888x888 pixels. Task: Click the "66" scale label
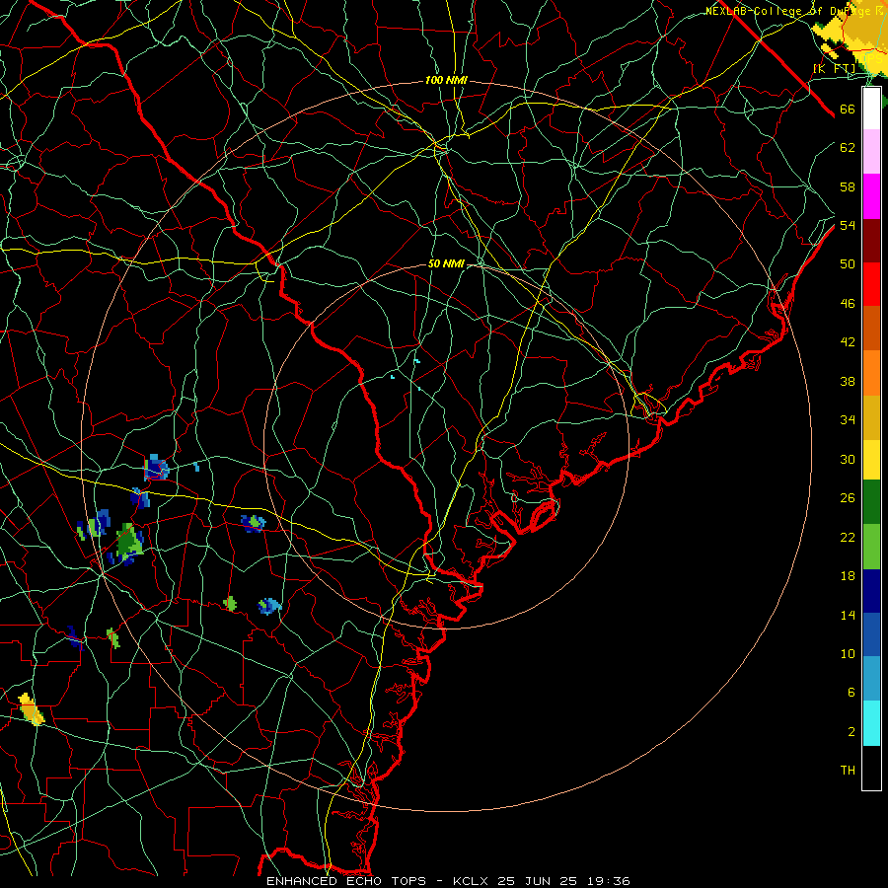pos(848,109)
